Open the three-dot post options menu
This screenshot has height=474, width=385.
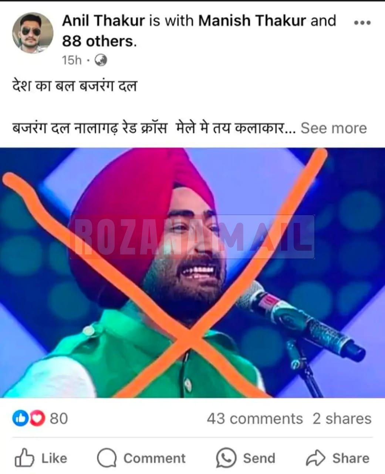[362, 23]
